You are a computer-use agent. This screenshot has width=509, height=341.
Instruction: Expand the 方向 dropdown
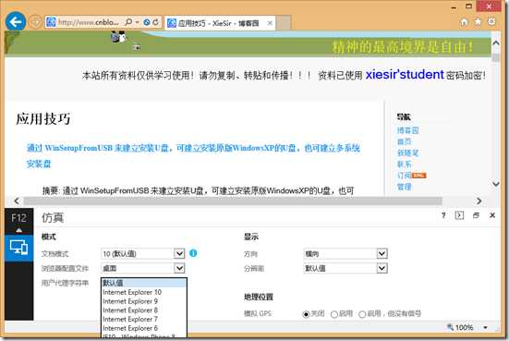point(382,253)
